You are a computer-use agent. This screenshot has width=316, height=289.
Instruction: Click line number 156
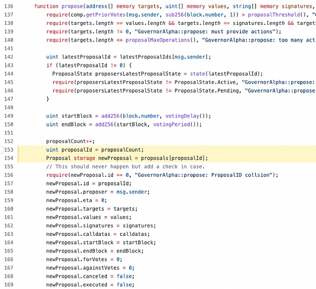point(8,175)
